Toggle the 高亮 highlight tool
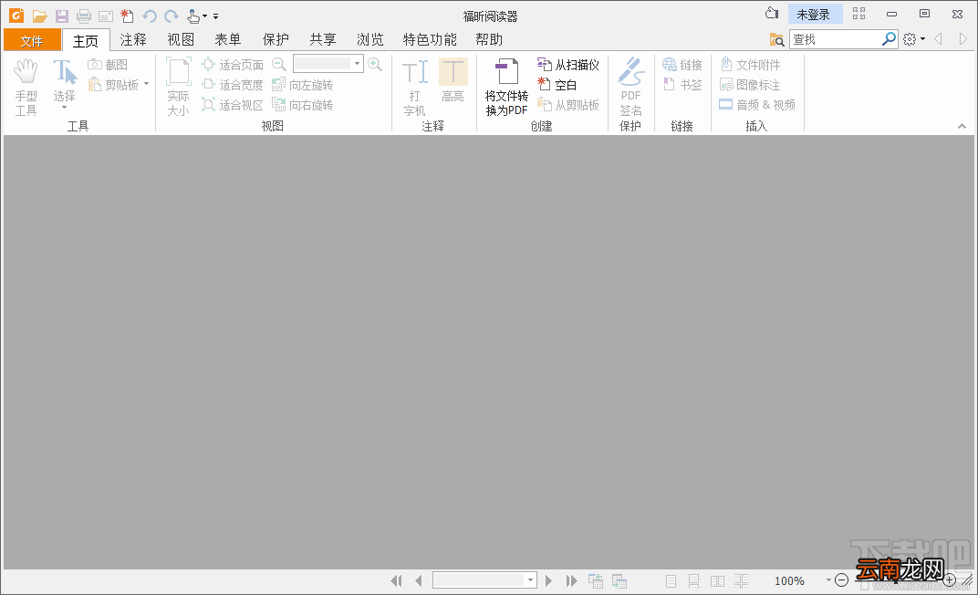978x595 pixels. click(453, 80)
